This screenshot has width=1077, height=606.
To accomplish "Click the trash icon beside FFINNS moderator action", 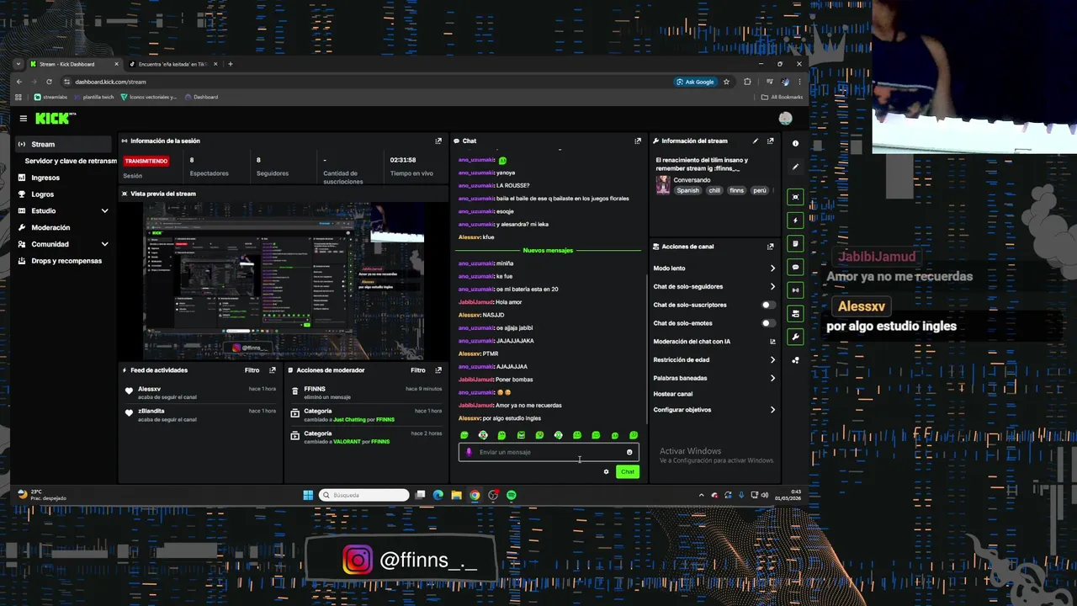I will tap(295, 391).
